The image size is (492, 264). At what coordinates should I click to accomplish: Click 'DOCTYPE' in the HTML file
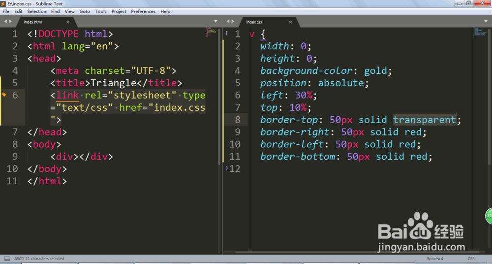(x=59, y=33)
